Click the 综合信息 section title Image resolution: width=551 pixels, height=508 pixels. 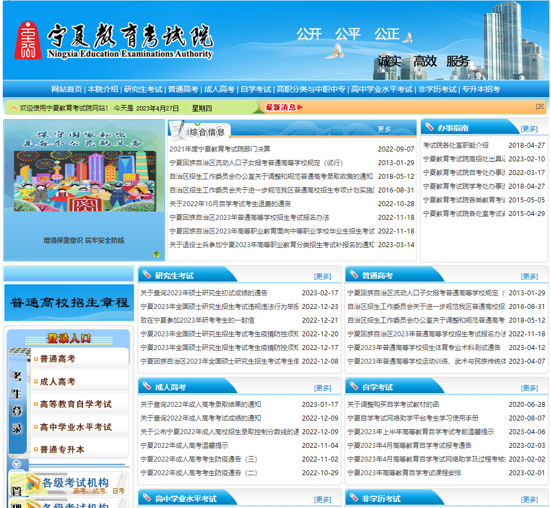[207, 132]
